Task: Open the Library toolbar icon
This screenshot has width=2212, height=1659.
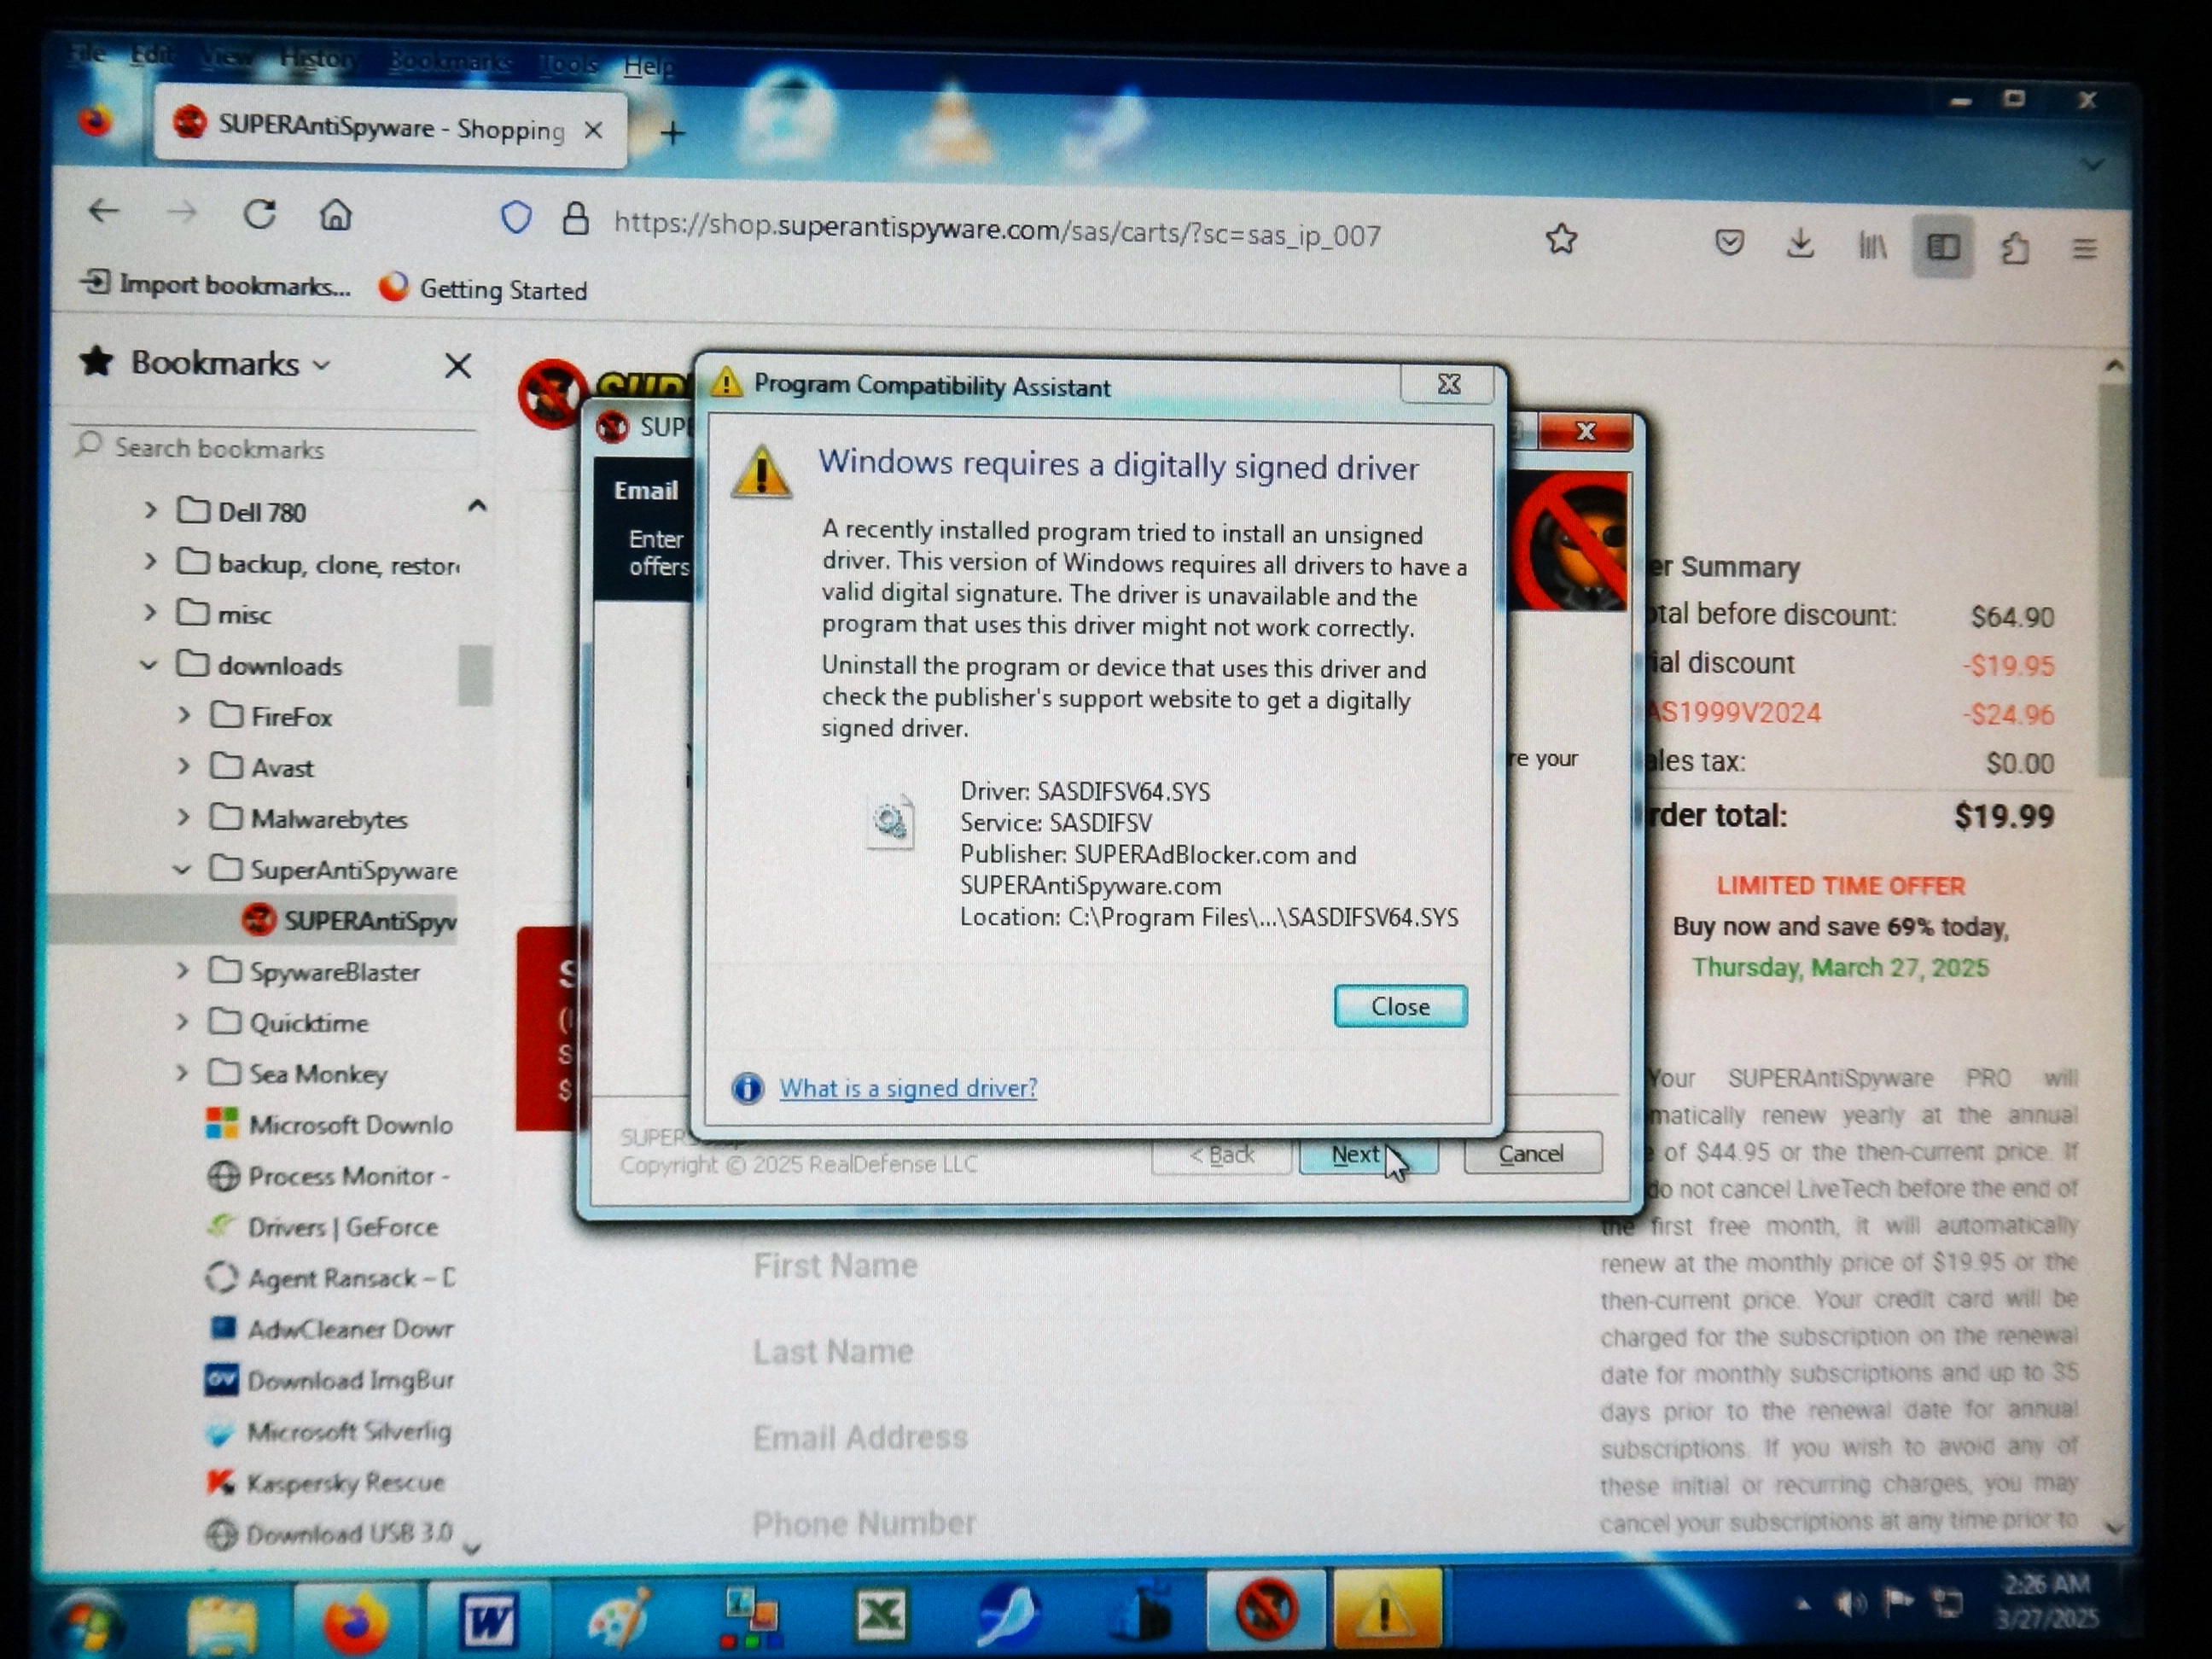Action: click(1872, 245)
